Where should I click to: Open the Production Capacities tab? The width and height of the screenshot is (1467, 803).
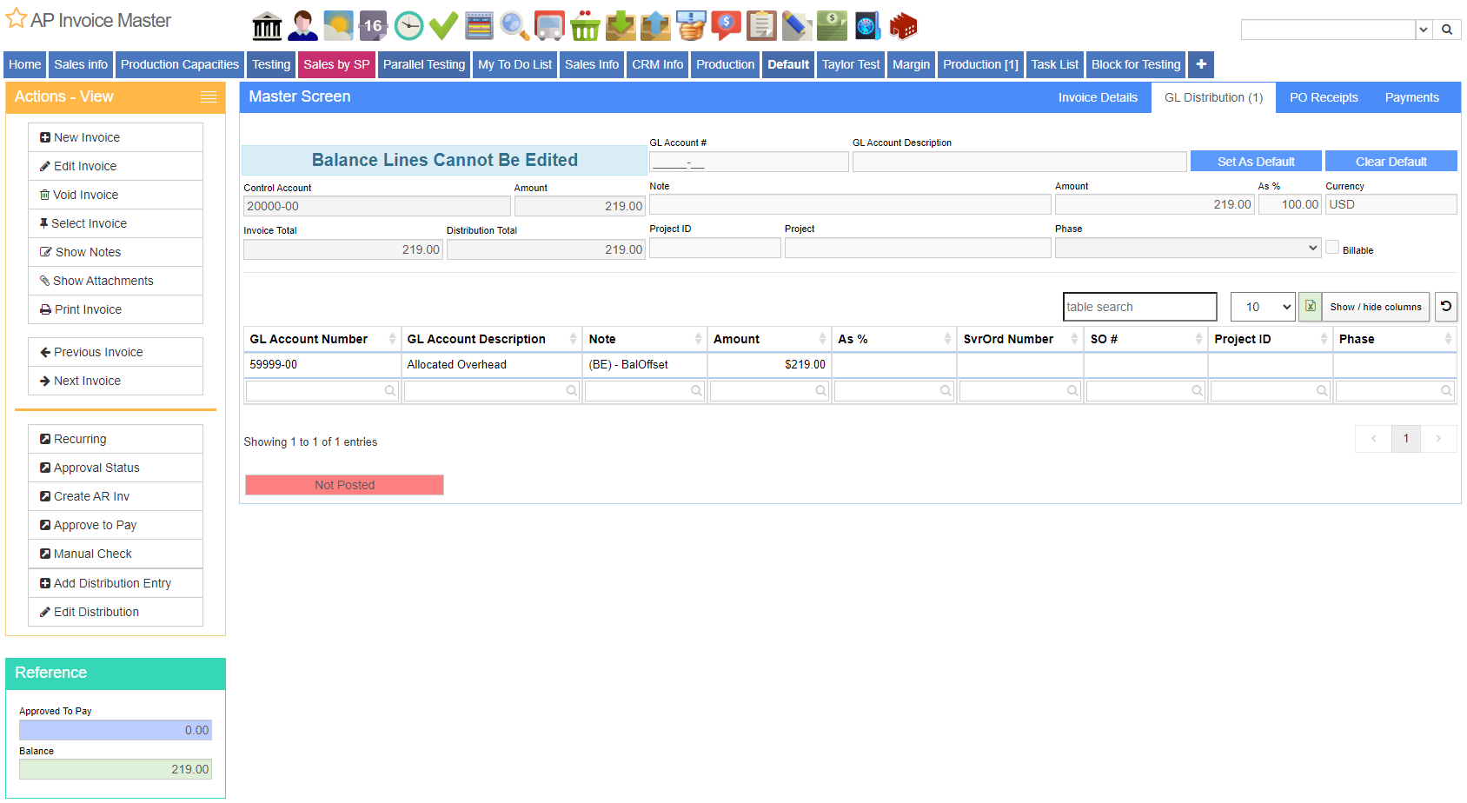(180, 64)
